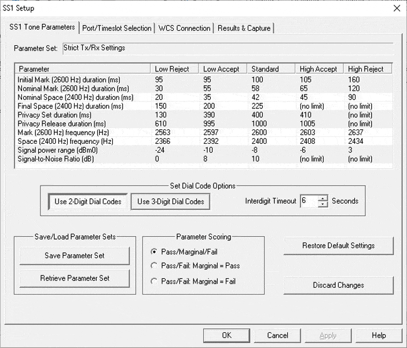
Task: Select Final Space (2400 Hz) duration row
Action: click(x=204, y=106)
